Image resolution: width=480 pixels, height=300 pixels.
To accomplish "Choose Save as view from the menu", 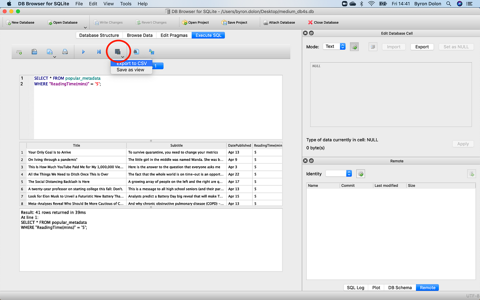I will tap(131, 70).
